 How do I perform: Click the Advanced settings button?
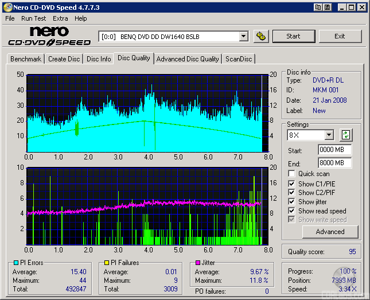pyautogui.click(x=330, y=232)
